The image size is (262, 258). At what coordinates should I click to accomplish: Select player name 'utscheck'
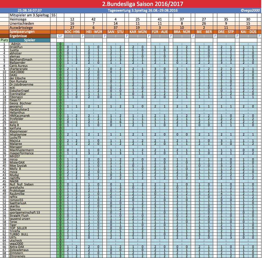coord(16,241)
